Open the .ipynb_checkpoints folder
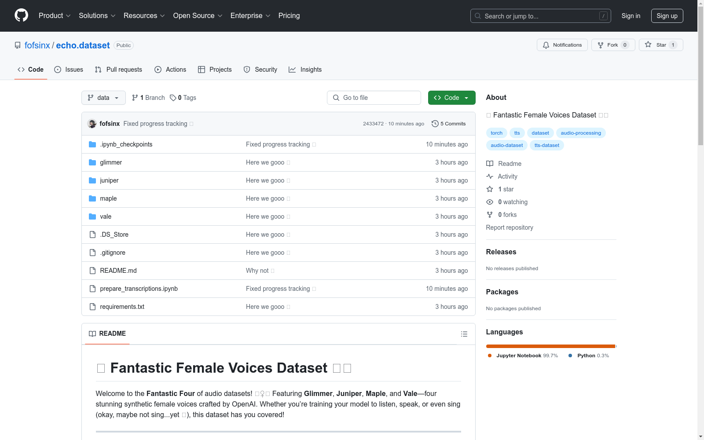Screen dimensions: 704x440 click(x=126, y=144)
